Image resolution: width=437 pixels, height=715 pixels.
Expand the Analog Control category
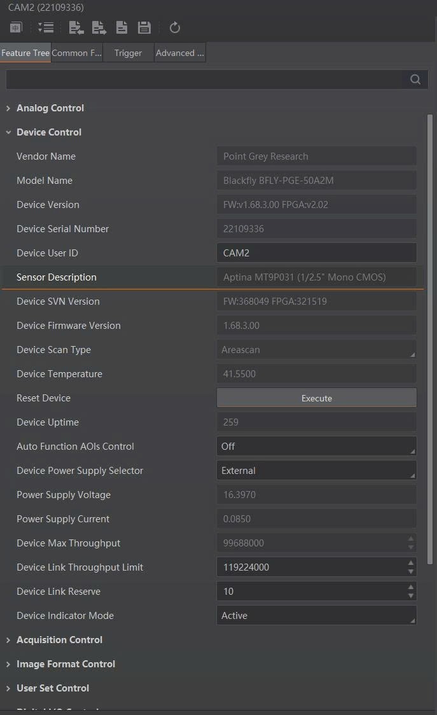[8, 108]
